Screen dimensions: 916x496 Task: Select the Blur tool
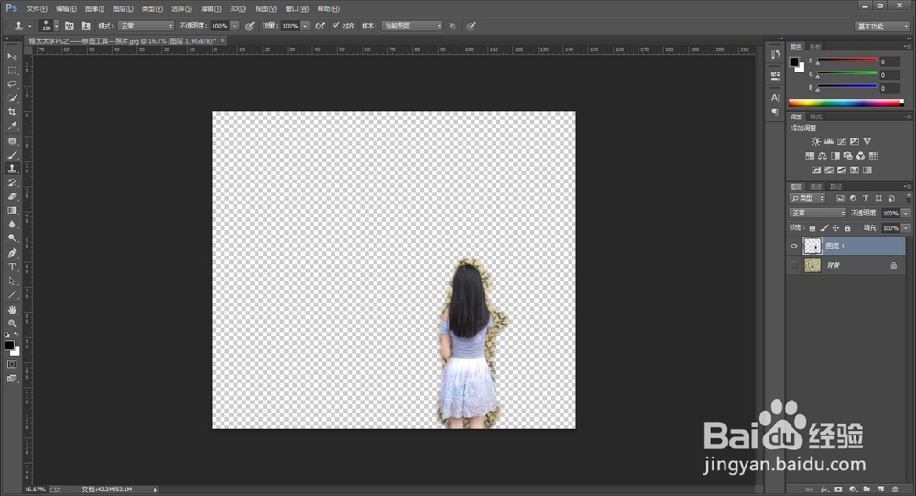click(12, 225)
